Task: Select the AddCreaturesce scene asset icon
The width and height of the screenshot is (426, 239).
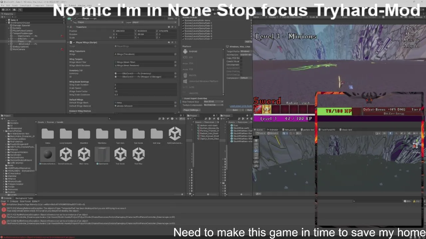Action: coord(175,133)
